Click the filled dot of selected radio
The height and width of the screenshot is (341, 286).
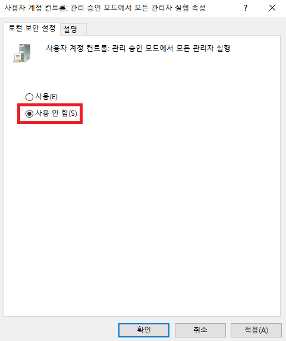pyautogui.click(x=29, y=113)
